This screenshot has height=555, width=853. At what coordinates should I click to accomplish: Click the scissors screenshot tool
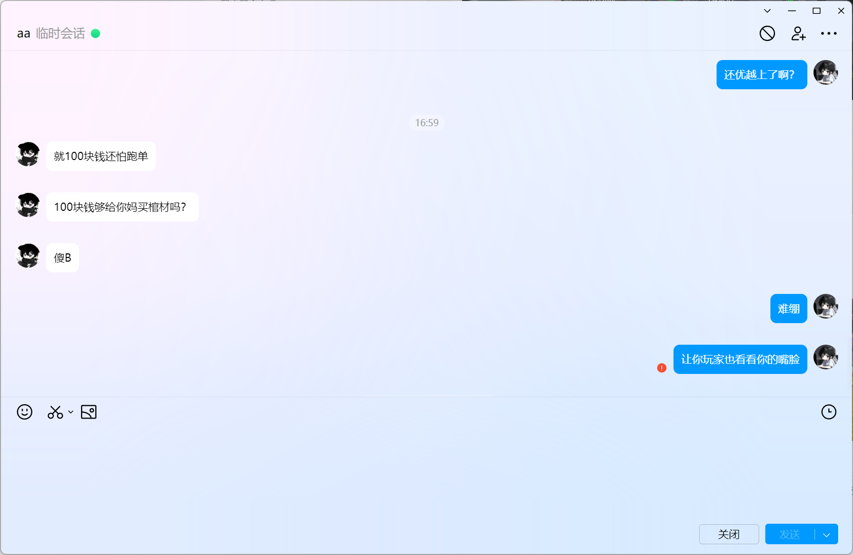click(x=55, y=412)
